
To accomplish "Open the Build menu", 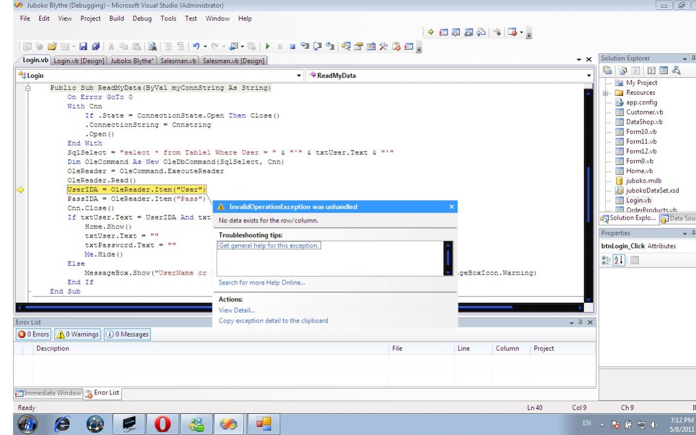I will pos(116,18).
